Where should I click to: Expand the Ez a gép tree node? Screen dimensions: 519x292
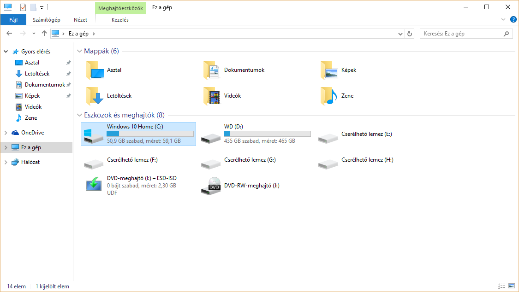click(x=6, y=147)
